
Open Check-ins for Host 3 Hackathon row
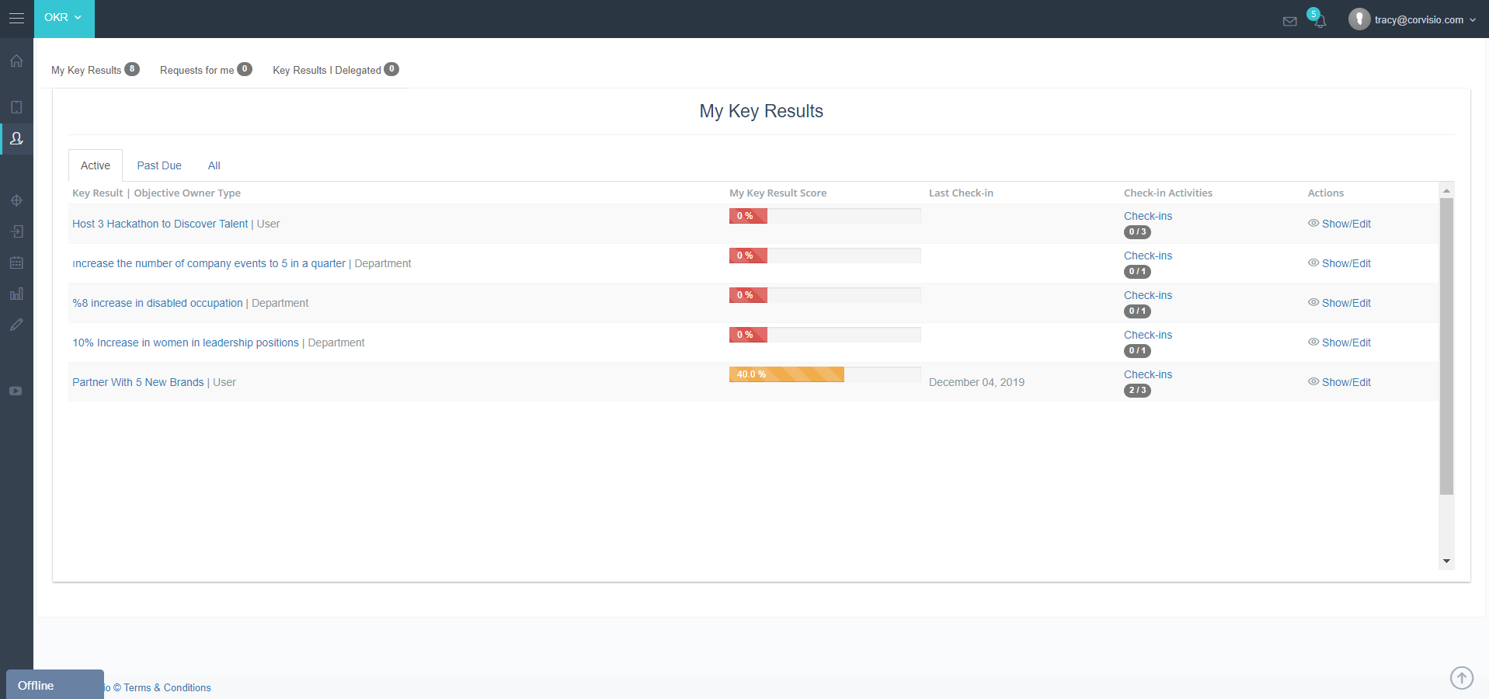(1148, 216)
